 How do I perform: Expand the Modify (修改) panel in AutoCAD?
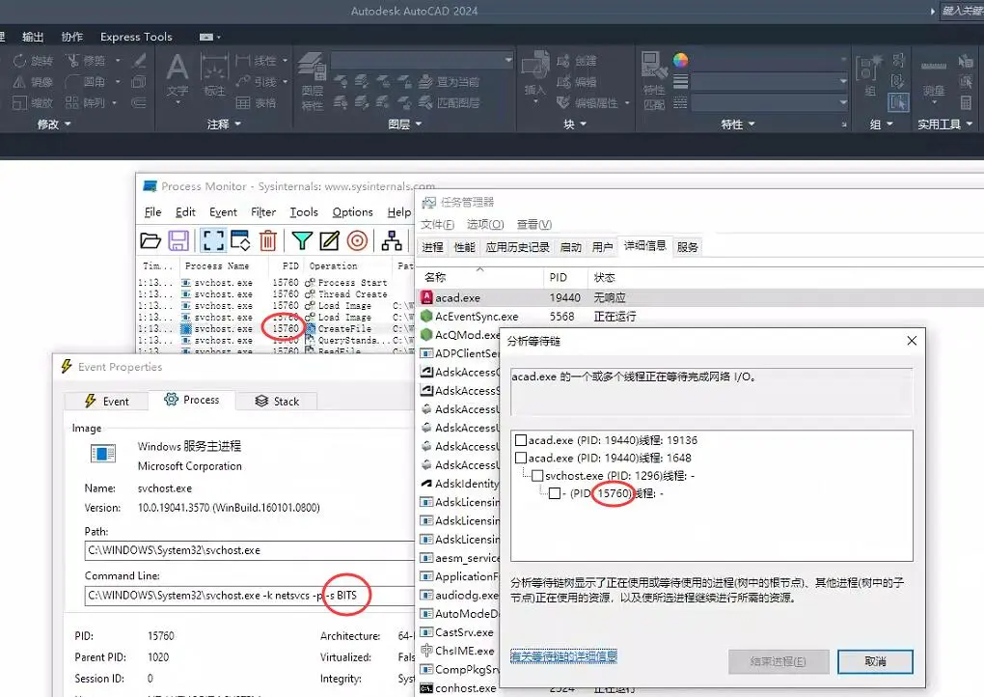[x=54, y=125]
